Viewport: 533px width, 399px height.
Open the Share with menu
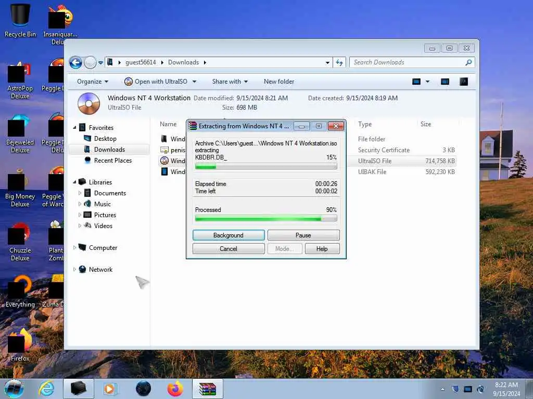230,82
